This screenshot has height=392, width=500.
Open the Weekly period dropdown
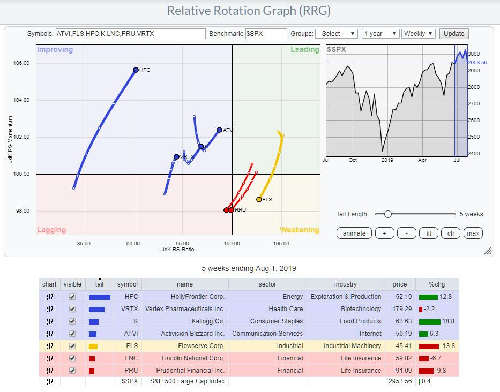(x=419, y=34)
